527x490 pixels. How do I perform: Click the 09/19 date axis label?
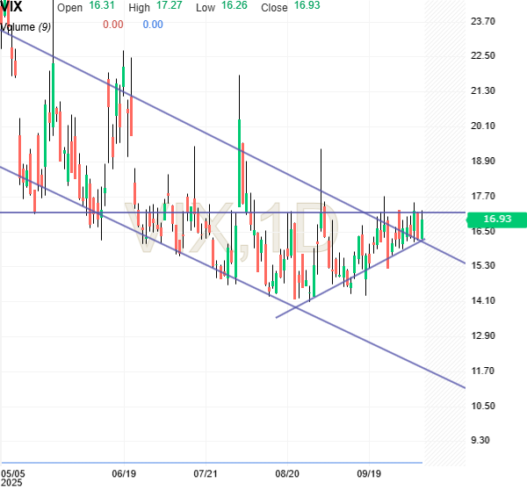[369, 473]
